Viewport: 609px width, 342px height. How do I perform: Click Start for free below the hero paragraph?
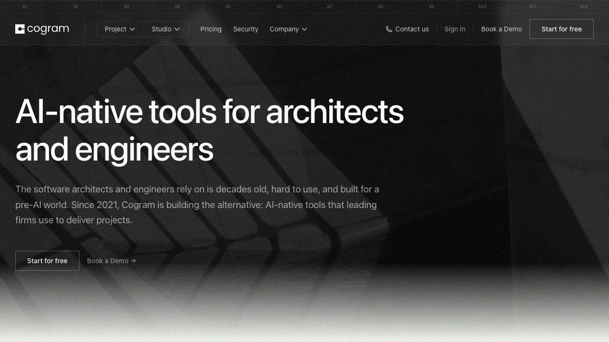(x=47, y=261)
